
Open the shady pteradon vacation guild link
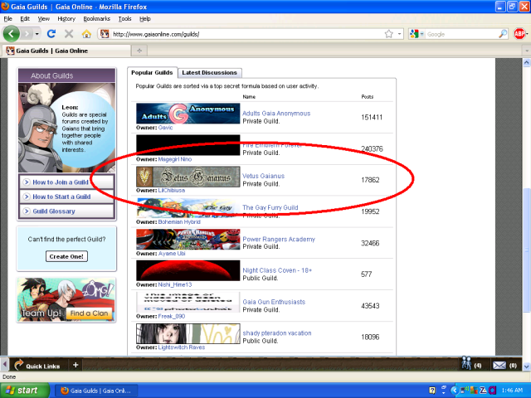click(277, 333)
